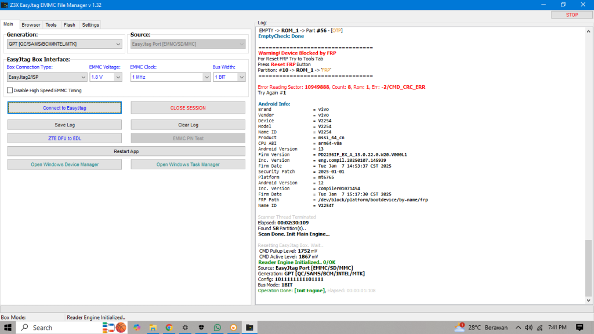Expand the Generation dropdown
594x334 pixels.
click(x=64, y=44)
